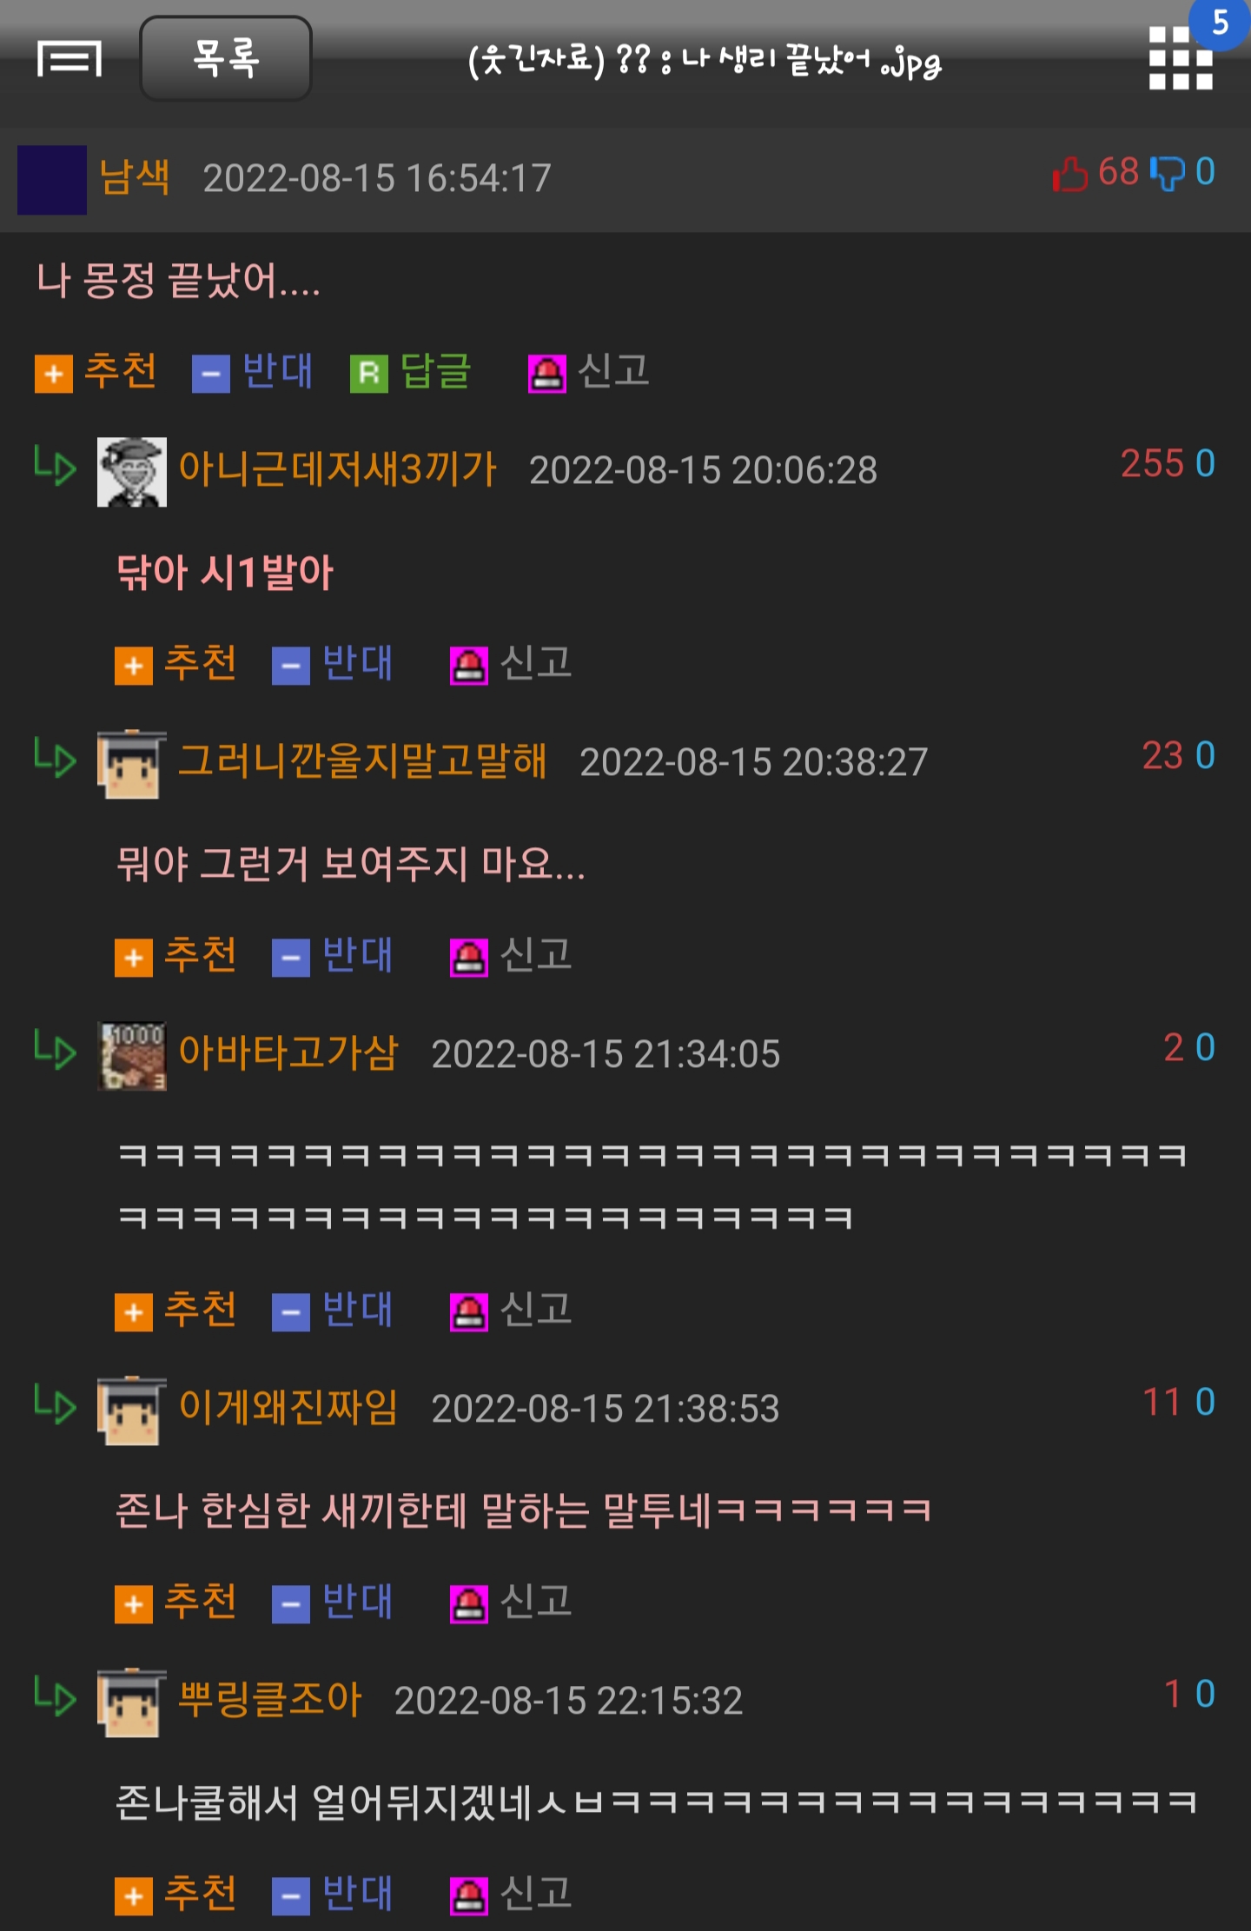1251x1931 pixels.
Task: Open 아니근데저새3끼가 profile avatar
Action: (132, 471)
